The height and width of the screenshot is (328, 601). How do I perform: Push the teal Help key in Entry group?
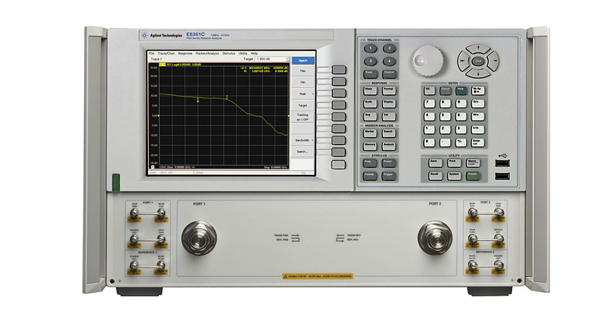[x=461, y=91]
